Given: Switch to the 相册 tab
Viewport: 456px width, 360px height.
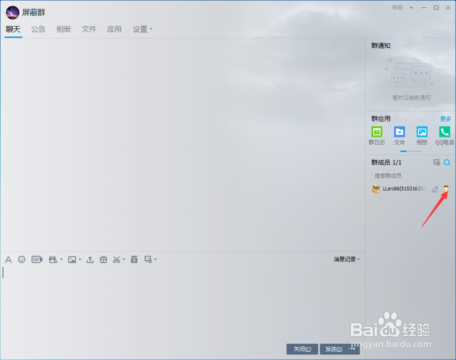Looking at the screenshot, I should coord(64,29).
